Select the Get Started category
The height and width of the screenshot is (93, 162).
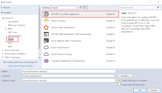point(13,21)
